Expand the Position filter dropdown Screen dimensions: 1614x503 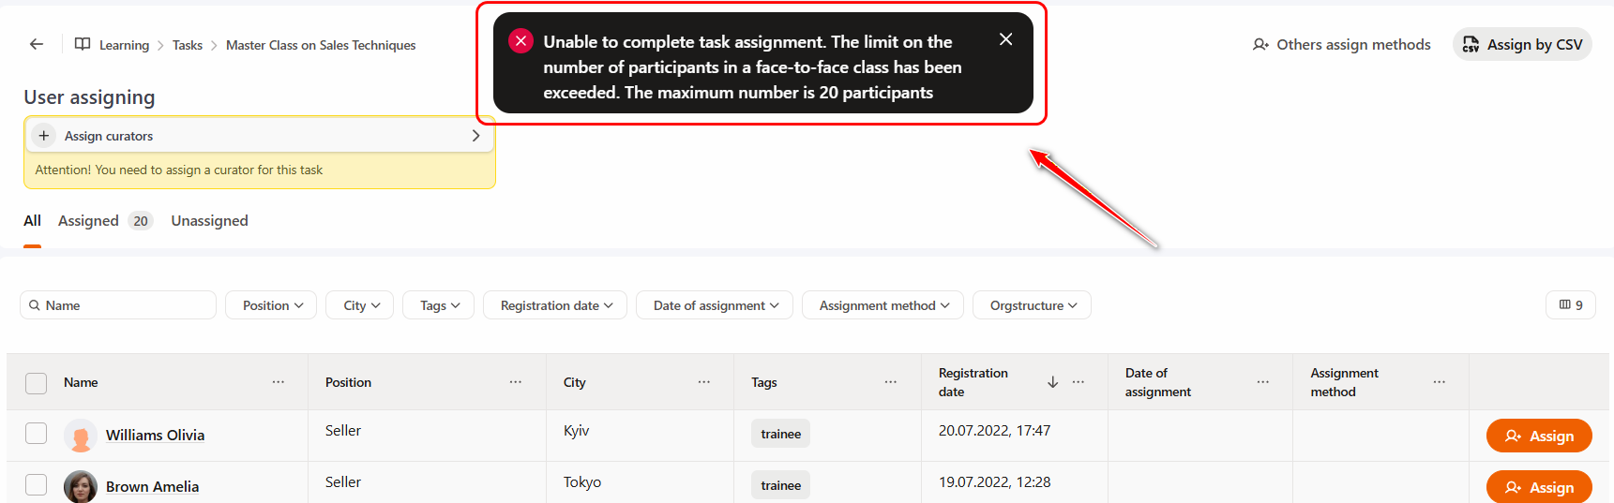coord(271,305)
